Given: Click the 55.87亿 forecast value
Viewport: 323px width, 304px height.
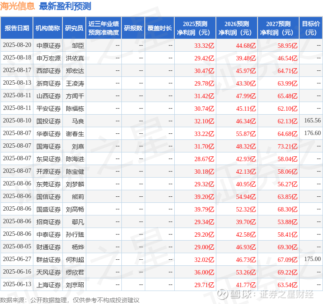Looking at the screenshot, I should click(246, 134).
